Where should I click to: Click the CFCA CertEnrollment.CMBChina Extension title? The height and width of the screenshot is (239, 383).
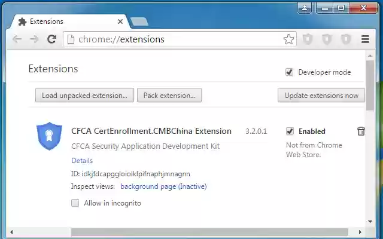tap(151, 131)
